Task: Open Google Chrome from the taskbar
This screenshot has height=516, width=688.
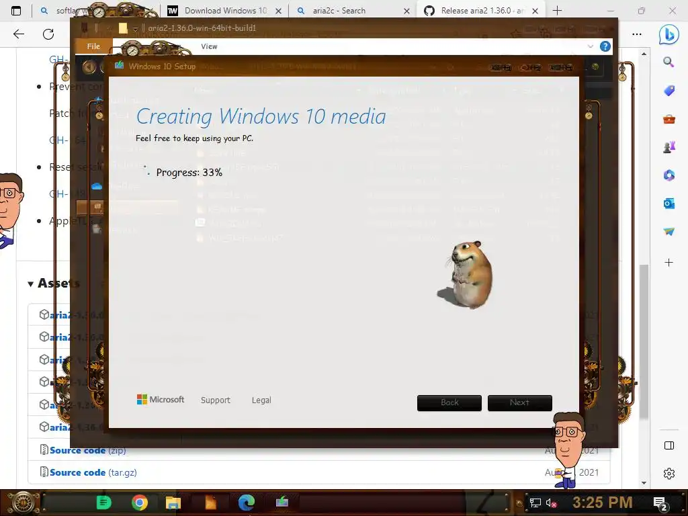Action: click(140, 503)
